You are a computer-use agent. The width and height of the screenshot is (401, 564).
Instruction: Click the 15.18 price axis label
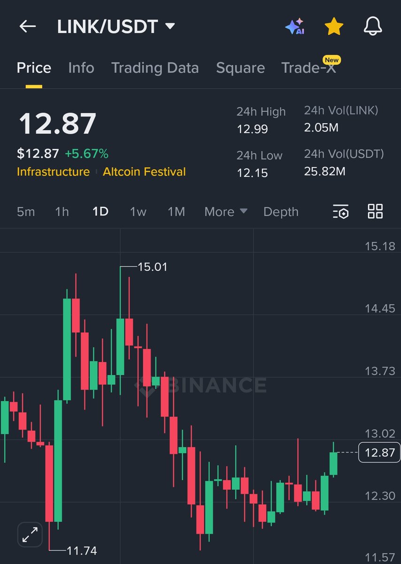pyautogui.click(x=380, y=246)
